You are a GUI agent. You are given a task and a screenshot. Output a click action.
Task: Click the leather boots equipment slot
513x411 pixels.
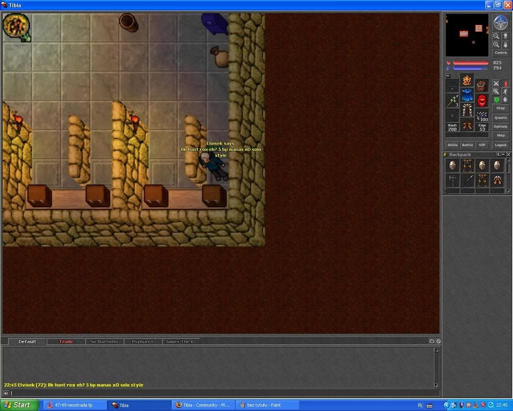[467, 125]
